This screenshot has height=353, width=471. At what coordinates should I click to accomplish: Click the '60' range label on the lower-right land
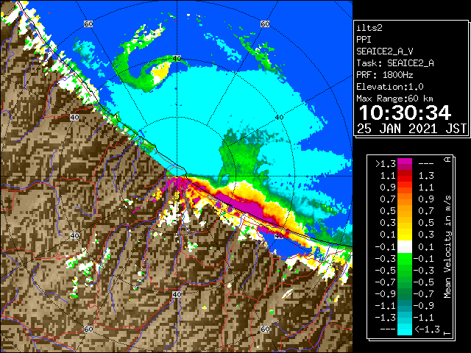point(265,329)
